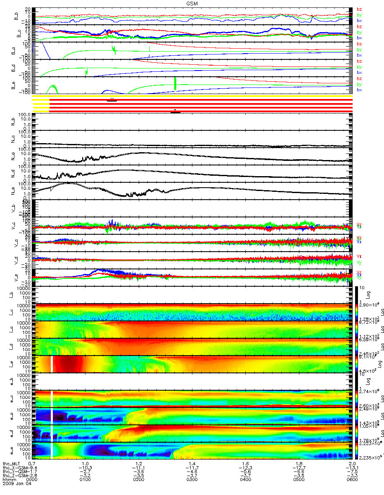Click the thc_Y-GSM row label
This screenshot has height=495, width=384.
pos(16,472)
